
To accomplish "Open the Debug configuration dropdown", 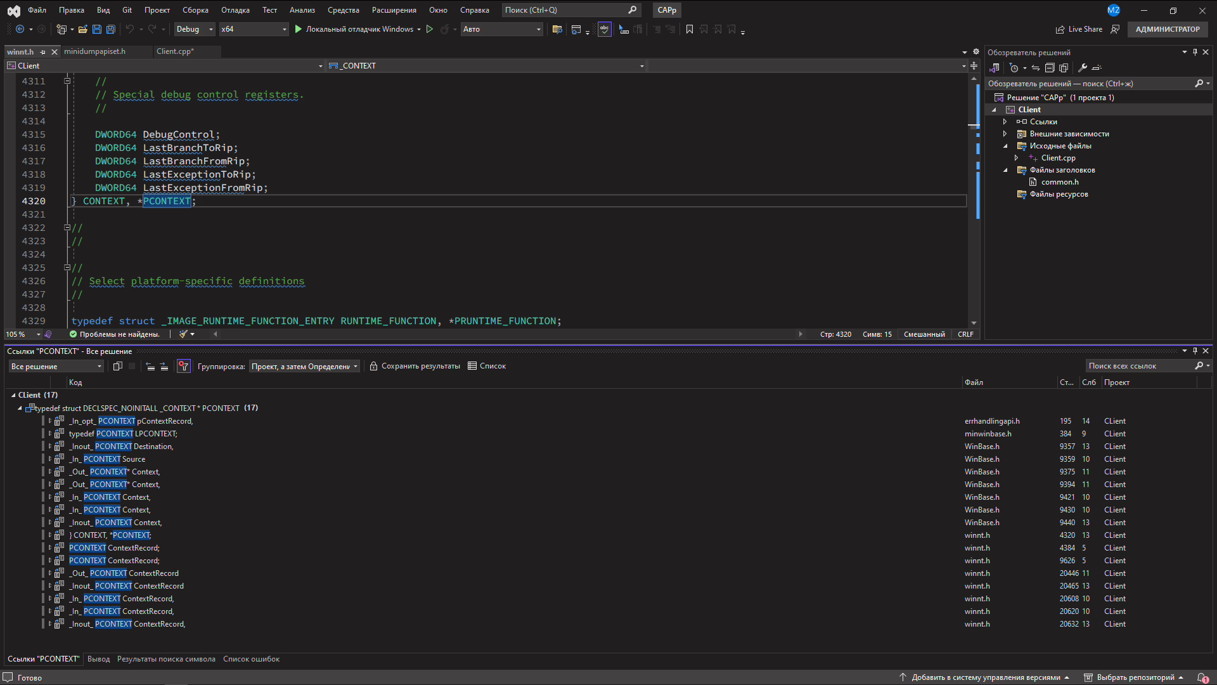I will (195, 29).
